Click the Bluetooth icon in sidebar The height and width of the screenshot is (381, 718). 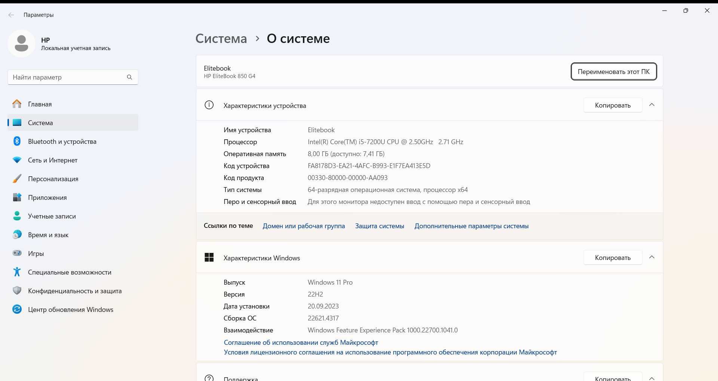[17, 141]
